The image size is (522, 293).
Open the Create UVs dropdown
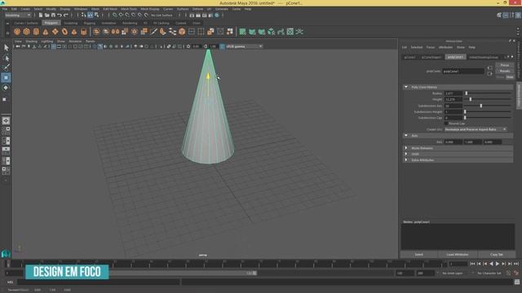point(476,129)
